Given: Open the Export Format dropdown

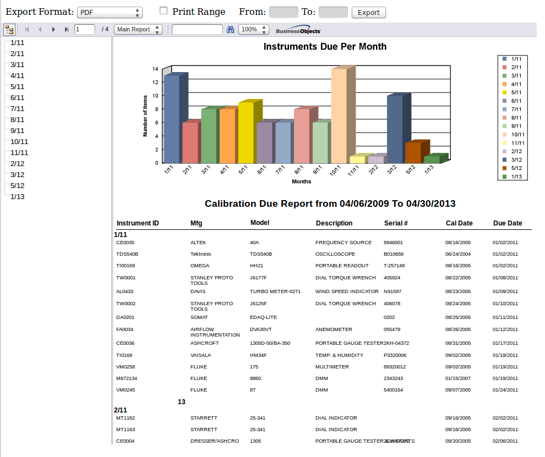Looking at the screenshot, I should pos(108,11).
